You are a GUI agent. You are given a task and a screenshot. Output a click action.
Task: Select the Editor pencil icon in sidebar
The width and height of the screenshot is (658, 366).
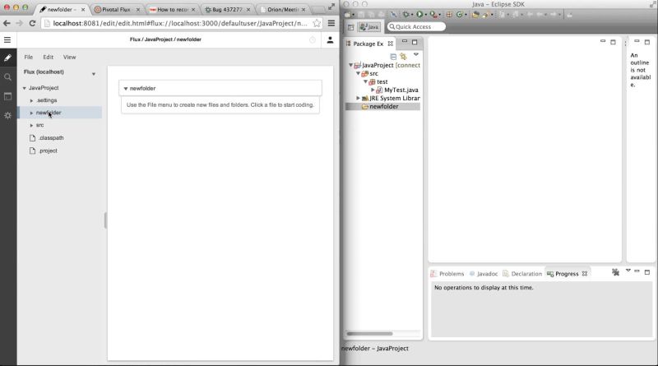7,58
